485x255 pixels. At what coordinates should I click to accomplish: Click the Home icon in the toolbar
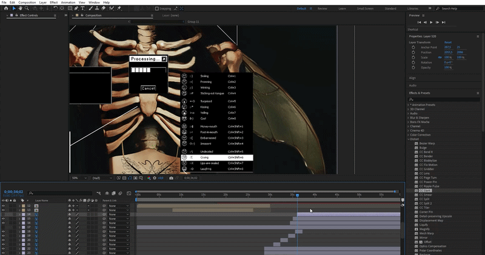click(6, 8)
